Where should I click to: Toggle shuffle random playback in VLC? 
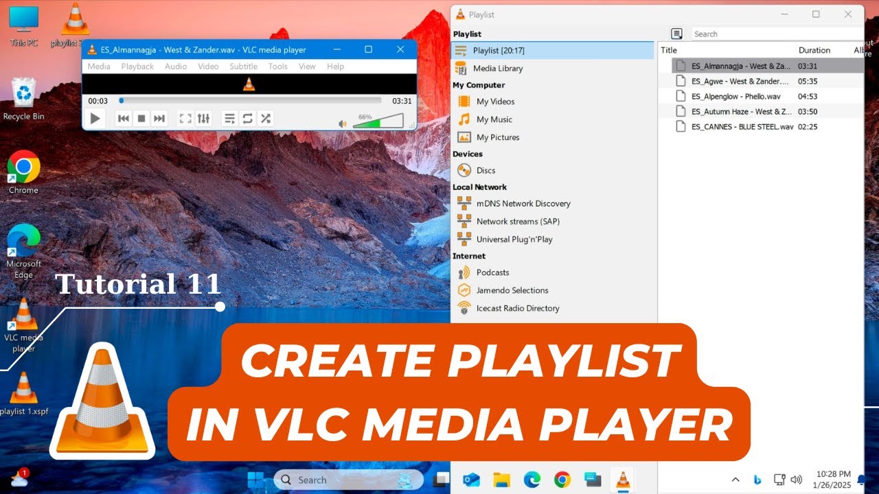coord(266,119)
